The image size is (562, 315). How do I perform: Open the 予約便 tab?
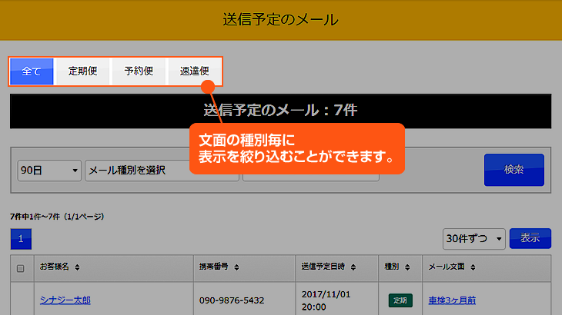(x=139, y=71)
